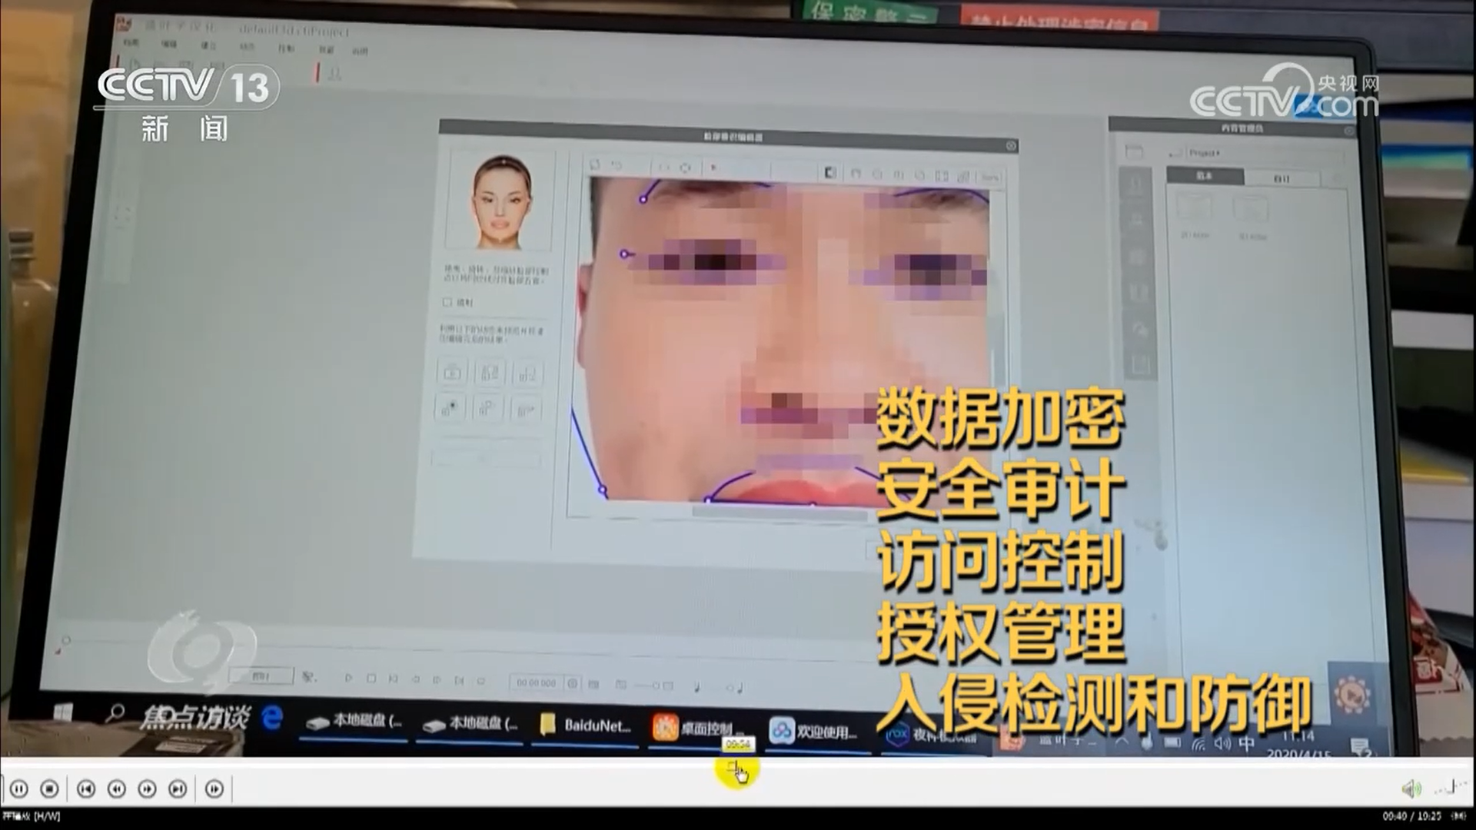Toggle the checkbox below the face preview
Image resolution: width=1476 pixels, height=830 pixels.
(447, 302)
